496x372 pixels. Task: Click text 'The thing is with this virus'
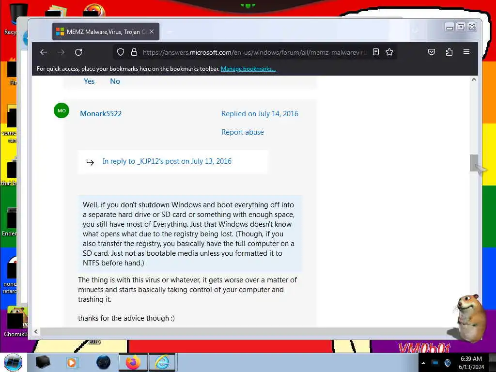click(x=187, y=290)
